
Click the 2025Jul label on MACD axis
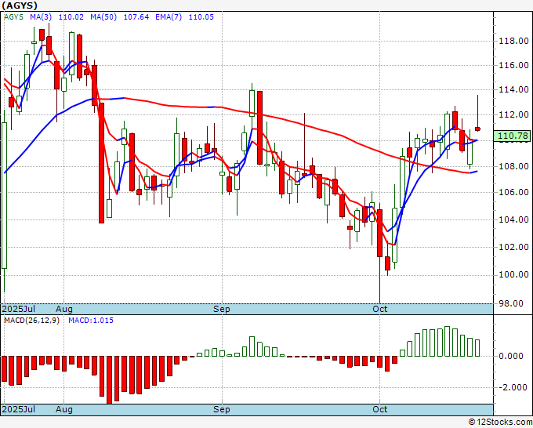click(x=19, y=409)
